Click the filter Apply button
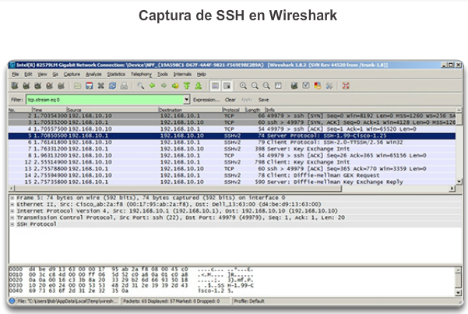Image resolution: width=468 pixels, height=314 pixels. click(247, 100)
